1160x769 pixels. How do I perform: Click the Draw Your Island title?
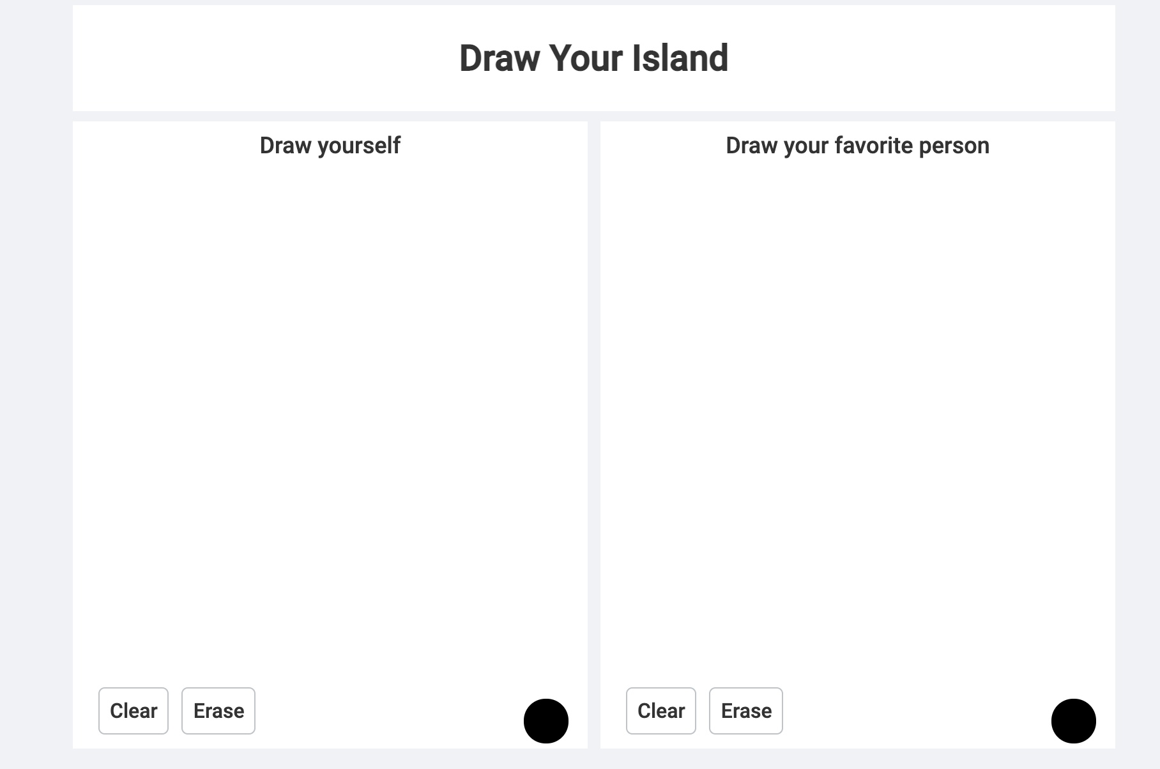pos(593,58)
